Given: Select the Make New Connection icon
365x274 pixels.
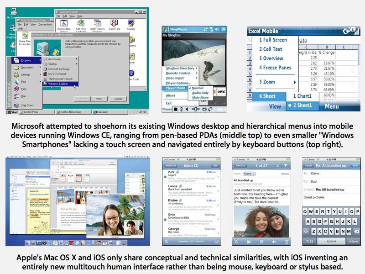Looking at the screenshot, I should [25, 39].
